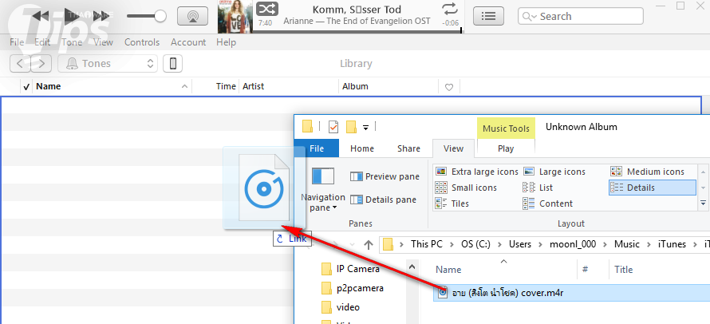710x324 pixels.
Task: Click moonl_000 in the address path
Action: pos(573,243)
